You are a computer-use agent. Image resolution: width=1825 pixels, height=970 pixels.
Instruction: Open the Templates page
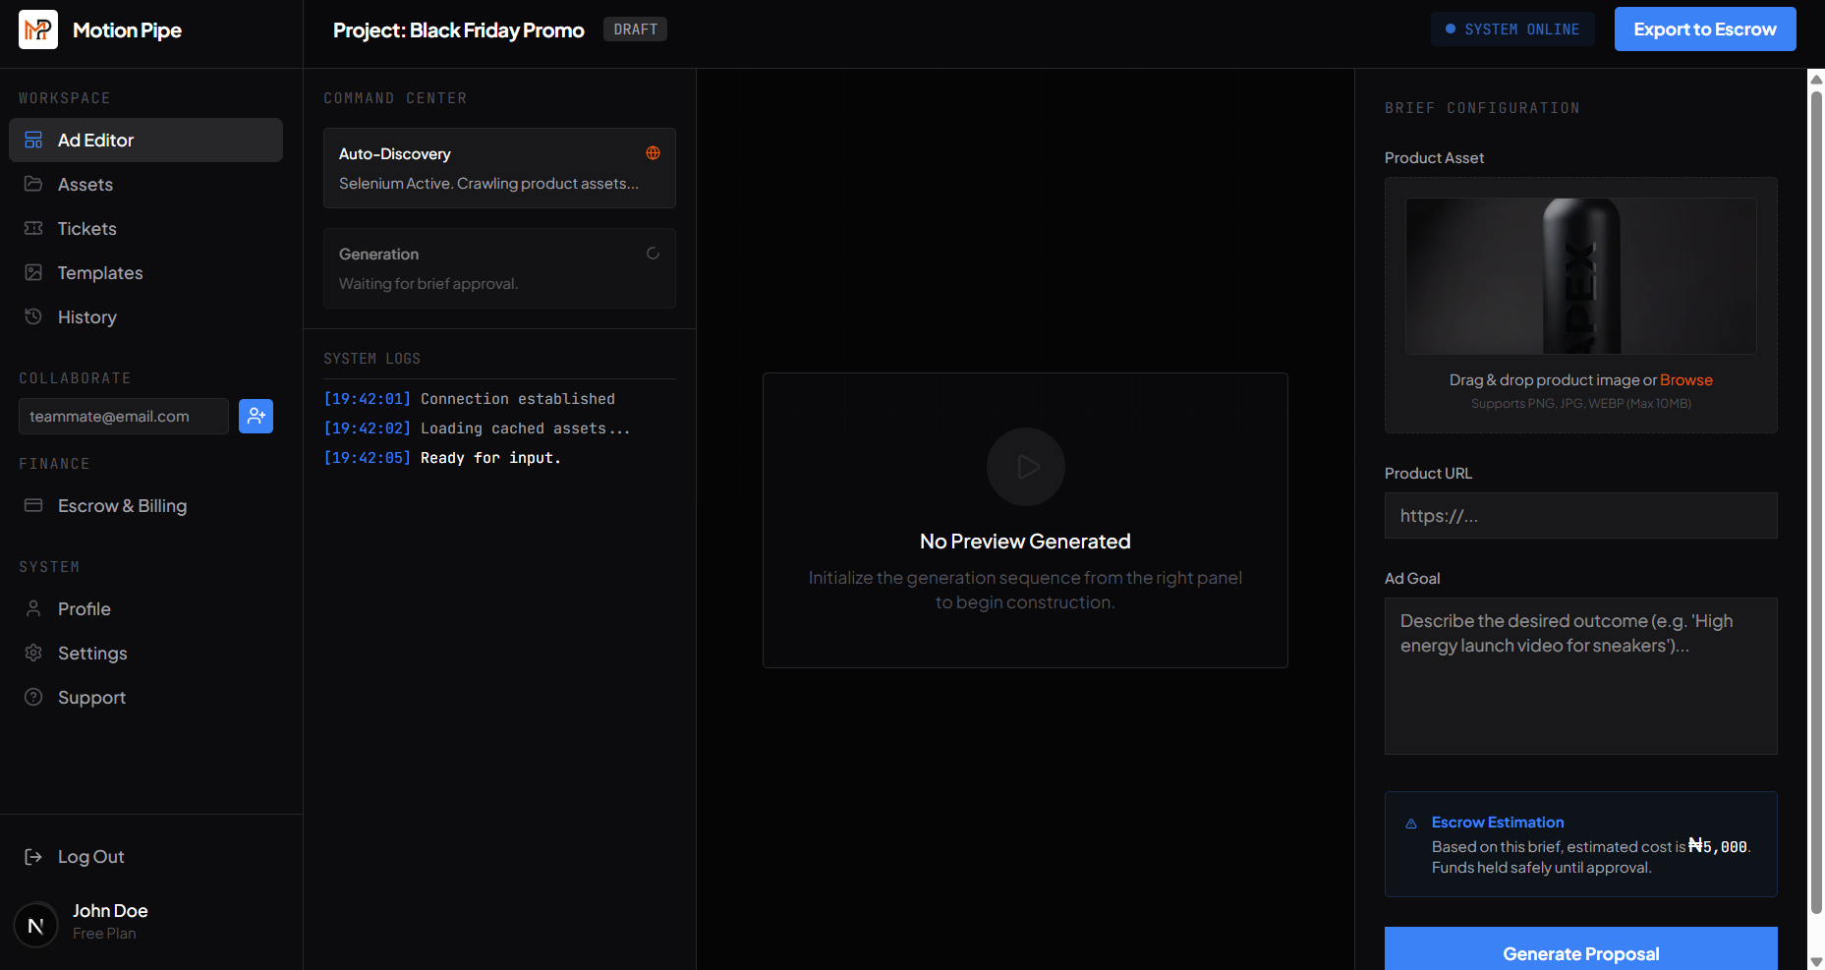pos(99,273)
